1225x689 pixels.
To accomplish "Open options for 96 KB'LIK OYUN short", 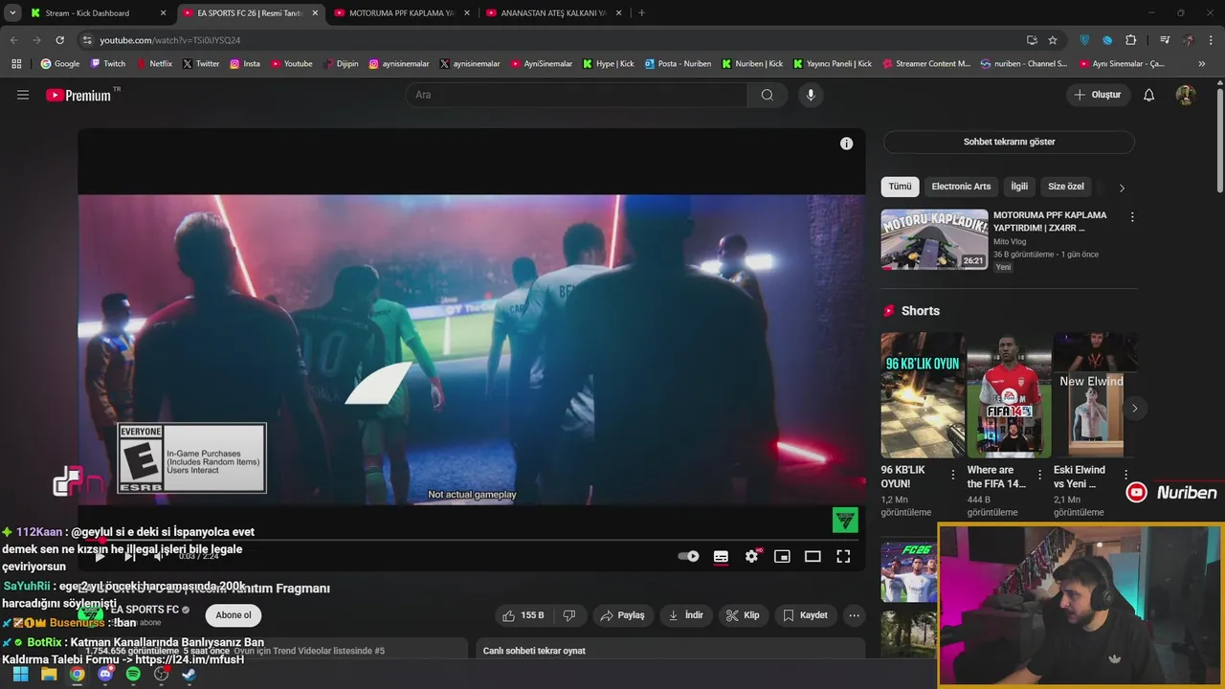I will [x=953, y=475].
